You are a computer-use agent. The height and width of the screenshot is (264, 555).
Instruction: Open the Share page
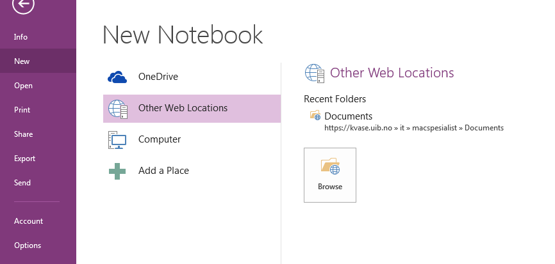click(23, 134)
